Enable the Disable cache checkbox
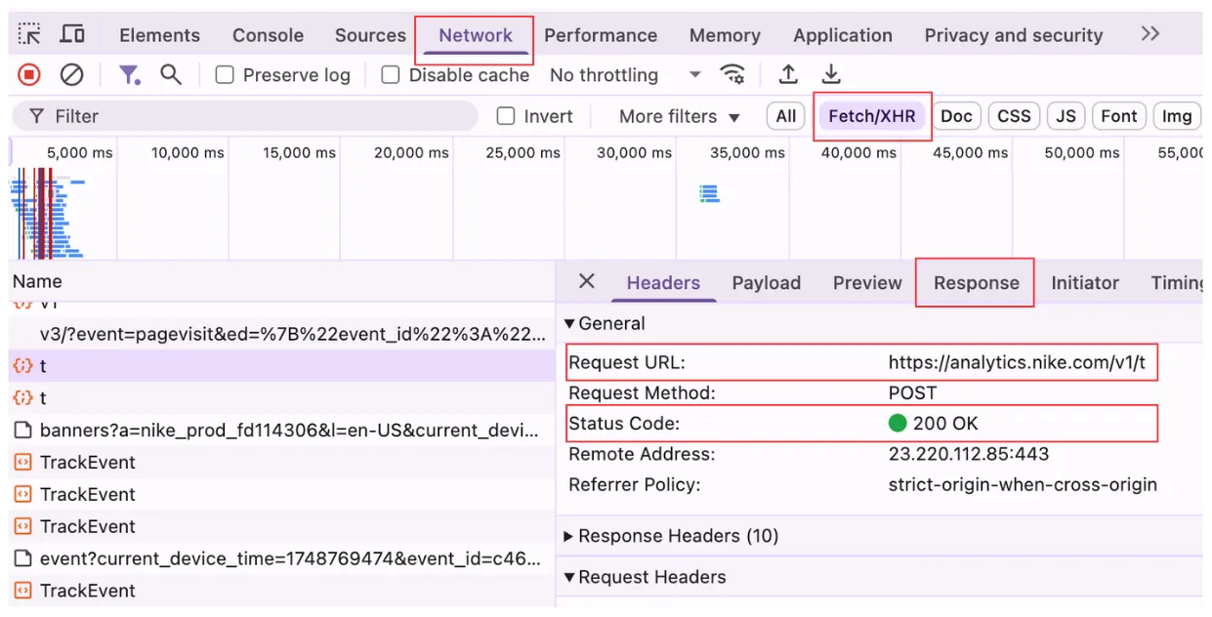The image size is (1212, 617). coord(391,75)
